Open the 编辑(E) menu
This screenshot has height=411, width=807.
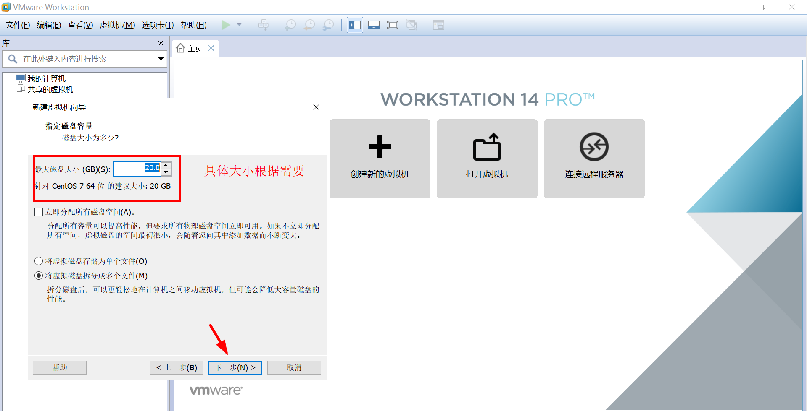49,25
